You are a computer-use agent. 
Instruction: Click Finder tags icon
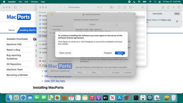coord(125,7)
